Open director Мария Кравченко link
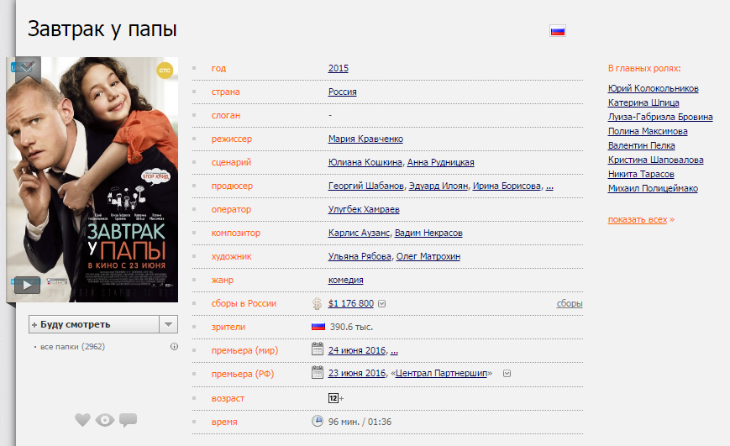This screenshot has width=730, height=446. [x=365, y=139]
